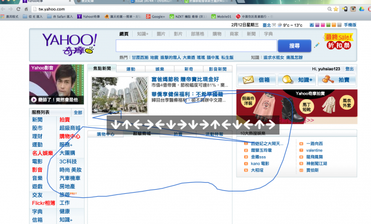Viewport: 371px width, 224px height.
Task: Switch to the 娛樂 news tab
Action: [160, 69]
